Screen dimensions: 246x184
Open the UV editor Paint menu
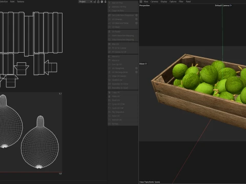tap(12, 2)
